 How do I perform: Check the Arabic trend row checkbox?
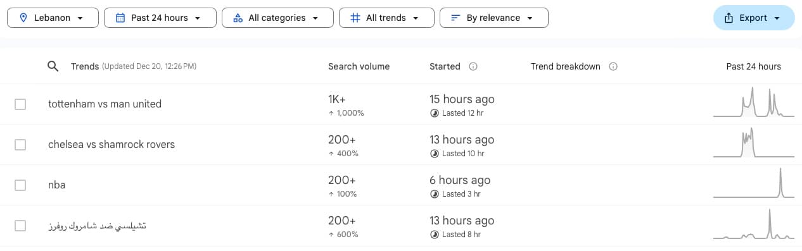click(20, 226)
